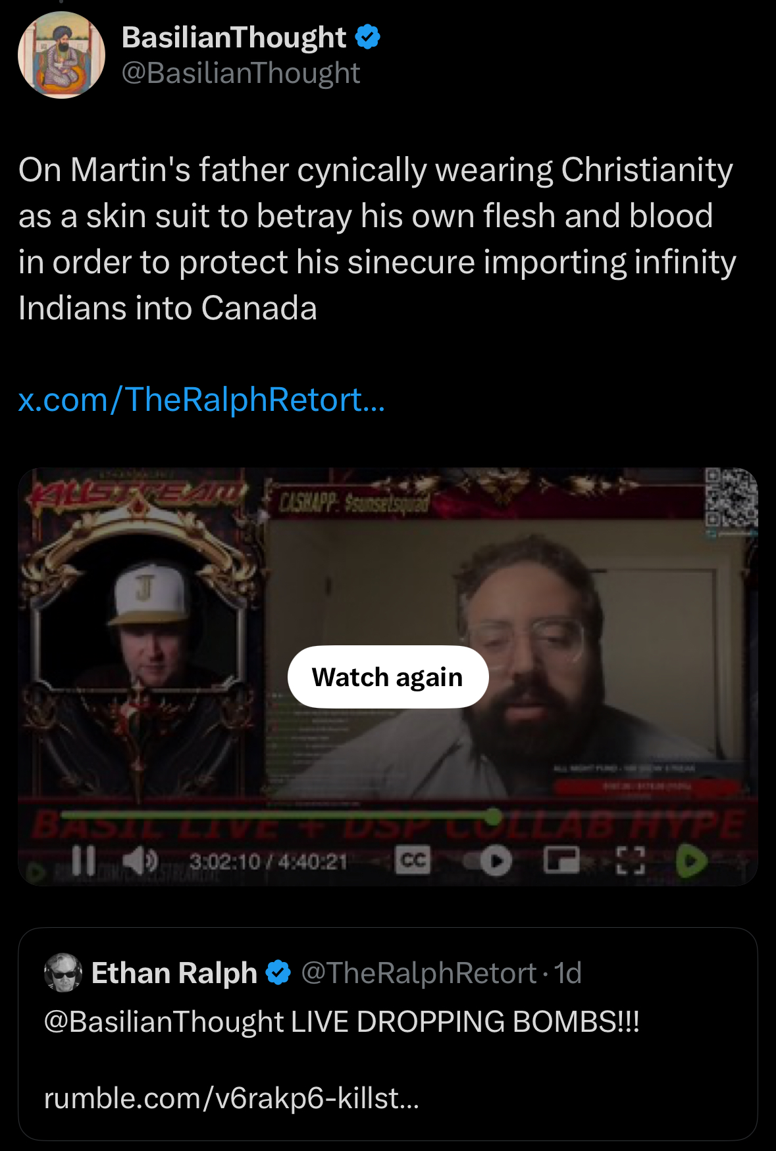Click the video timestamp 3:02:10 / 4:40:21
The width and height of the screenshot is (776, 1151).
[x=268, y=861]
